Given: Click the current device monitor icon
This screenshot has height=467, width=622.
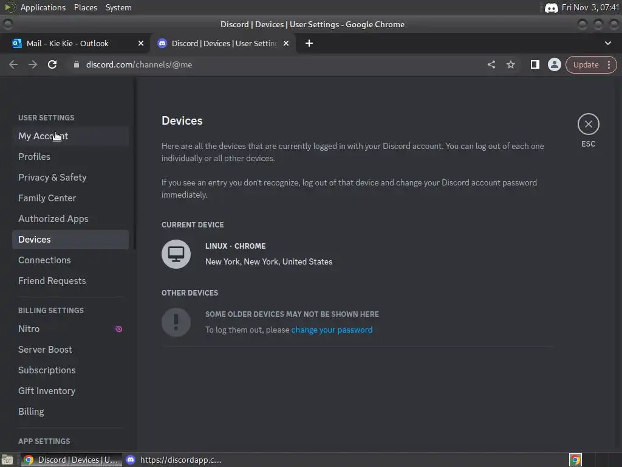Looking at the screenshot, I should pos(176,254).
